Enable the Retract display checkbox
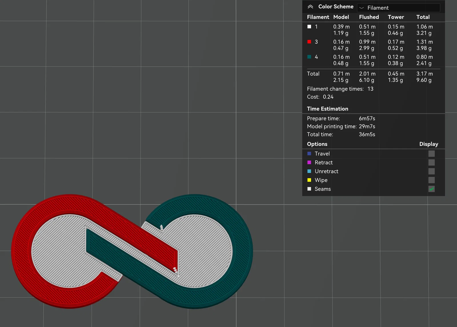 (x=432, y=162)
